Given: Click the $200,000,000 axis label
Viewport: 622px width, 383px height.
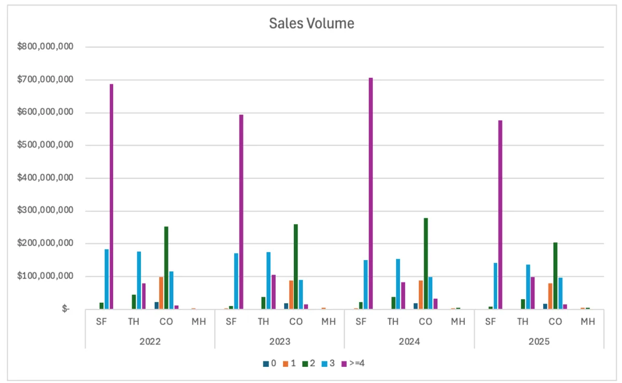Looking at the screenshot, I should tap(45, 244).
